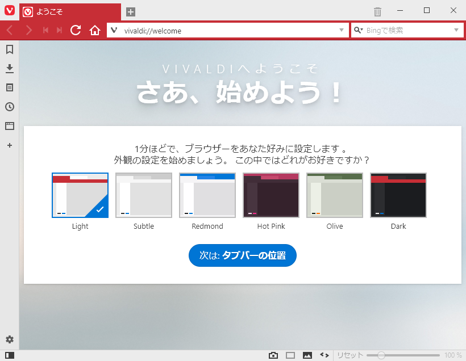This screenshot has width=466, height=361.
Task: Toggle page tiling button
Action: 290,355
